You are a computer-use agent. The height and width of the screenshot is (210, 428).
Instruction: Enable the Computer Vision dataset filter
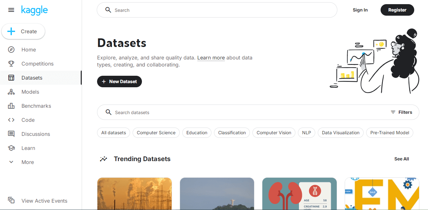pos(274,133)
